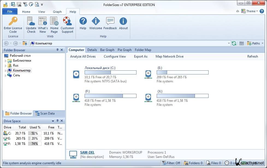Click Analyze All Drives
Viewport: 267px width, 168px height.
click(83, 56)
